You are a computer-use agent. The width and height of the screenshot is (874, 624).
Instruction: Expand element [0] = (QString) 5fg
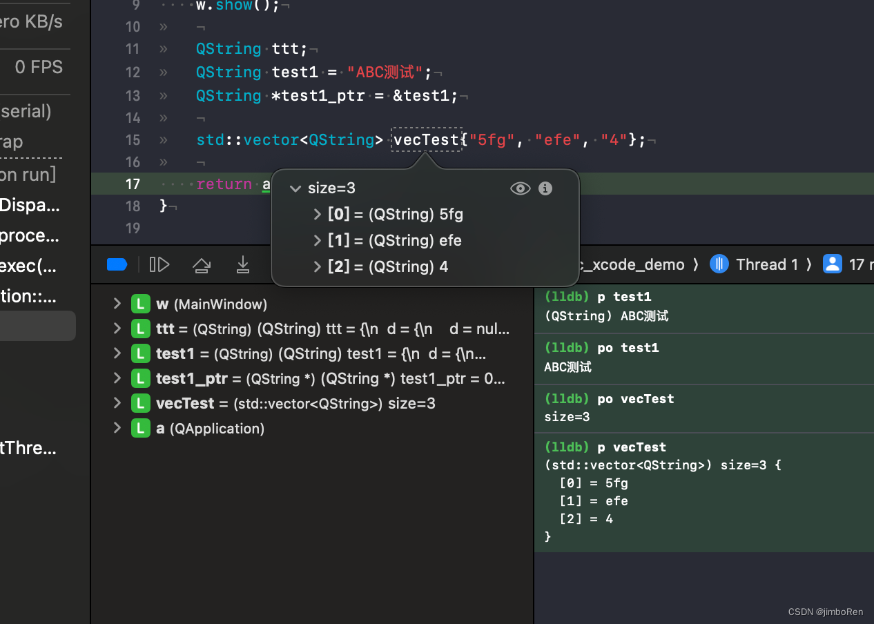[318, 215]
